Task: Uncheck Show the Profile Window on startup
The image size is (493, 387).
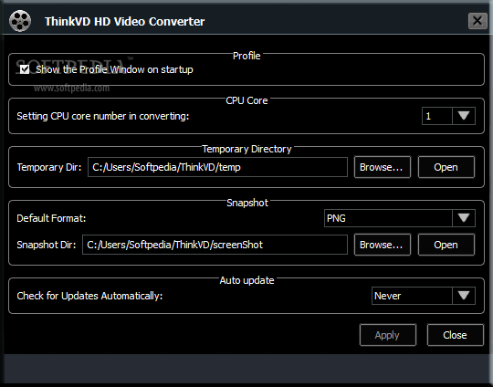Action: (x=25, y=69)
